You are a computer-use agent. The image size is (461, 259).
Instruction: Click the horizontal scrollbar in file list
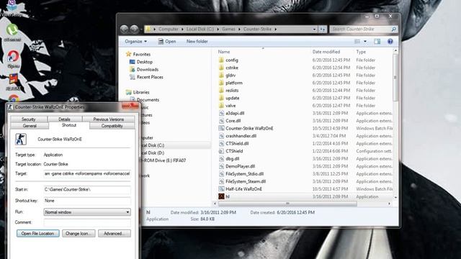(287, 204)
